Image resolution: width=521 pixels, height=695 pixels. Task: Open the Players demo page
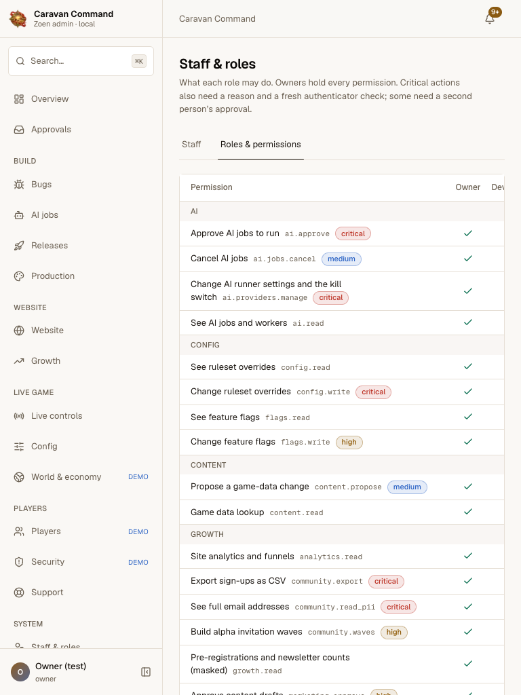[x=81, y=531]
